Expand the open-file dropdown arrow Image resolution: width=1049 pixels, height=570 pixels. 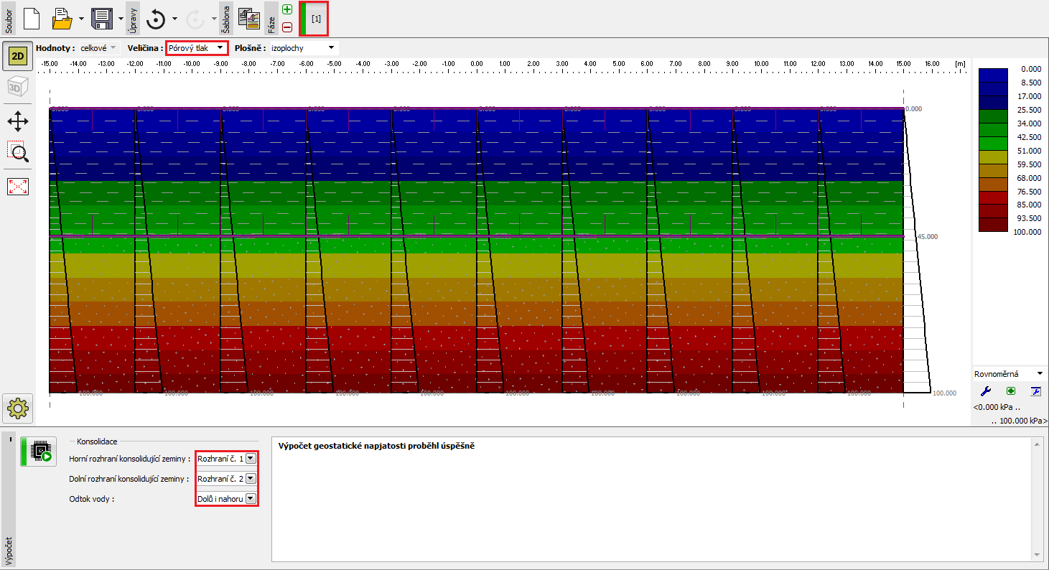pos(81,19)
